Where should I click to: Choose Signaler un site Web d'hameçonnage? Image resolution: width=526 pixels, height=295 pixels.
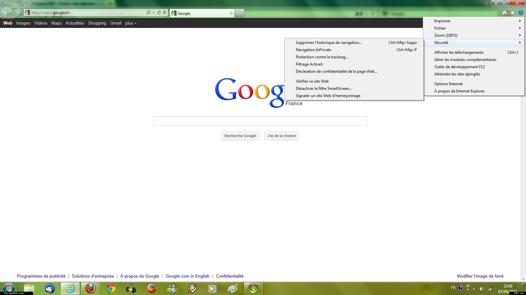[x=354, y=96]
